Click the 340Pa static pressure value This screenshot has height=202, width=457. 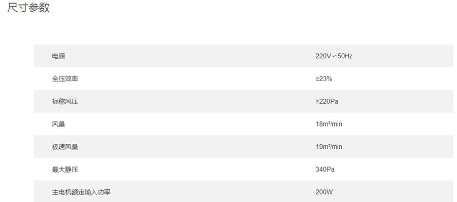point(325,170)
